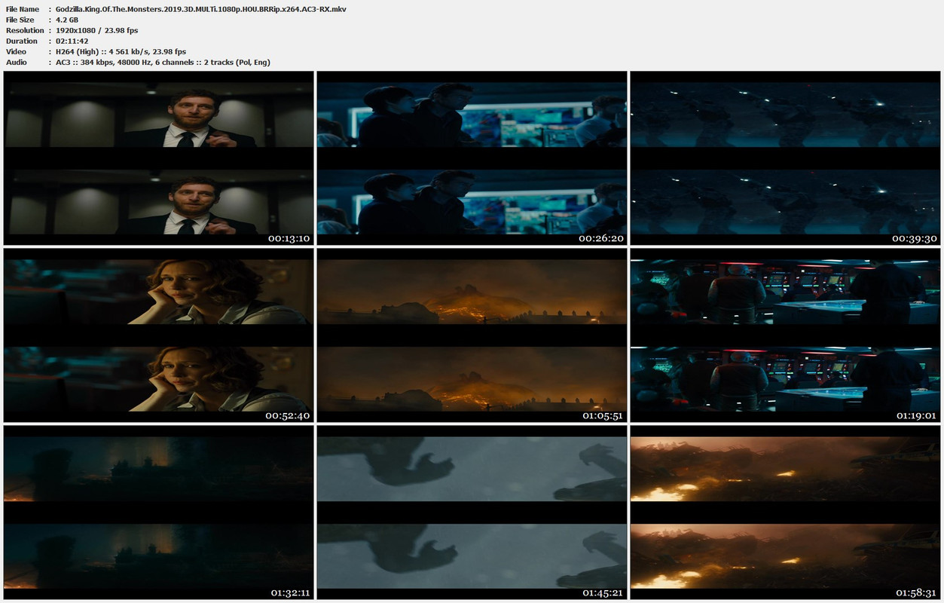Image resolution: width=944 pixels, height=603 pixels.
Task: Open the thumbnail stamped 01:58:31
Action: coord(785,512)
